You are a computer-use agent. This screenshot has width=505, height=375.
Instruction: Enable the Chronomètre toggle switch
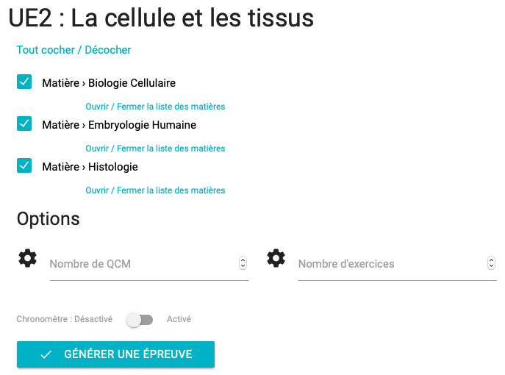140,320
